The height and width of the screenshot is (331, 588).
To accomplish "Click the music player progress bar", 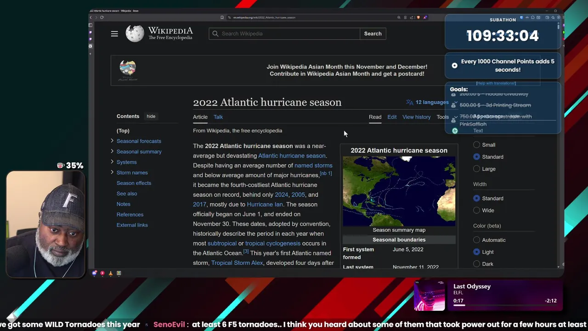I will click(505, 305).
